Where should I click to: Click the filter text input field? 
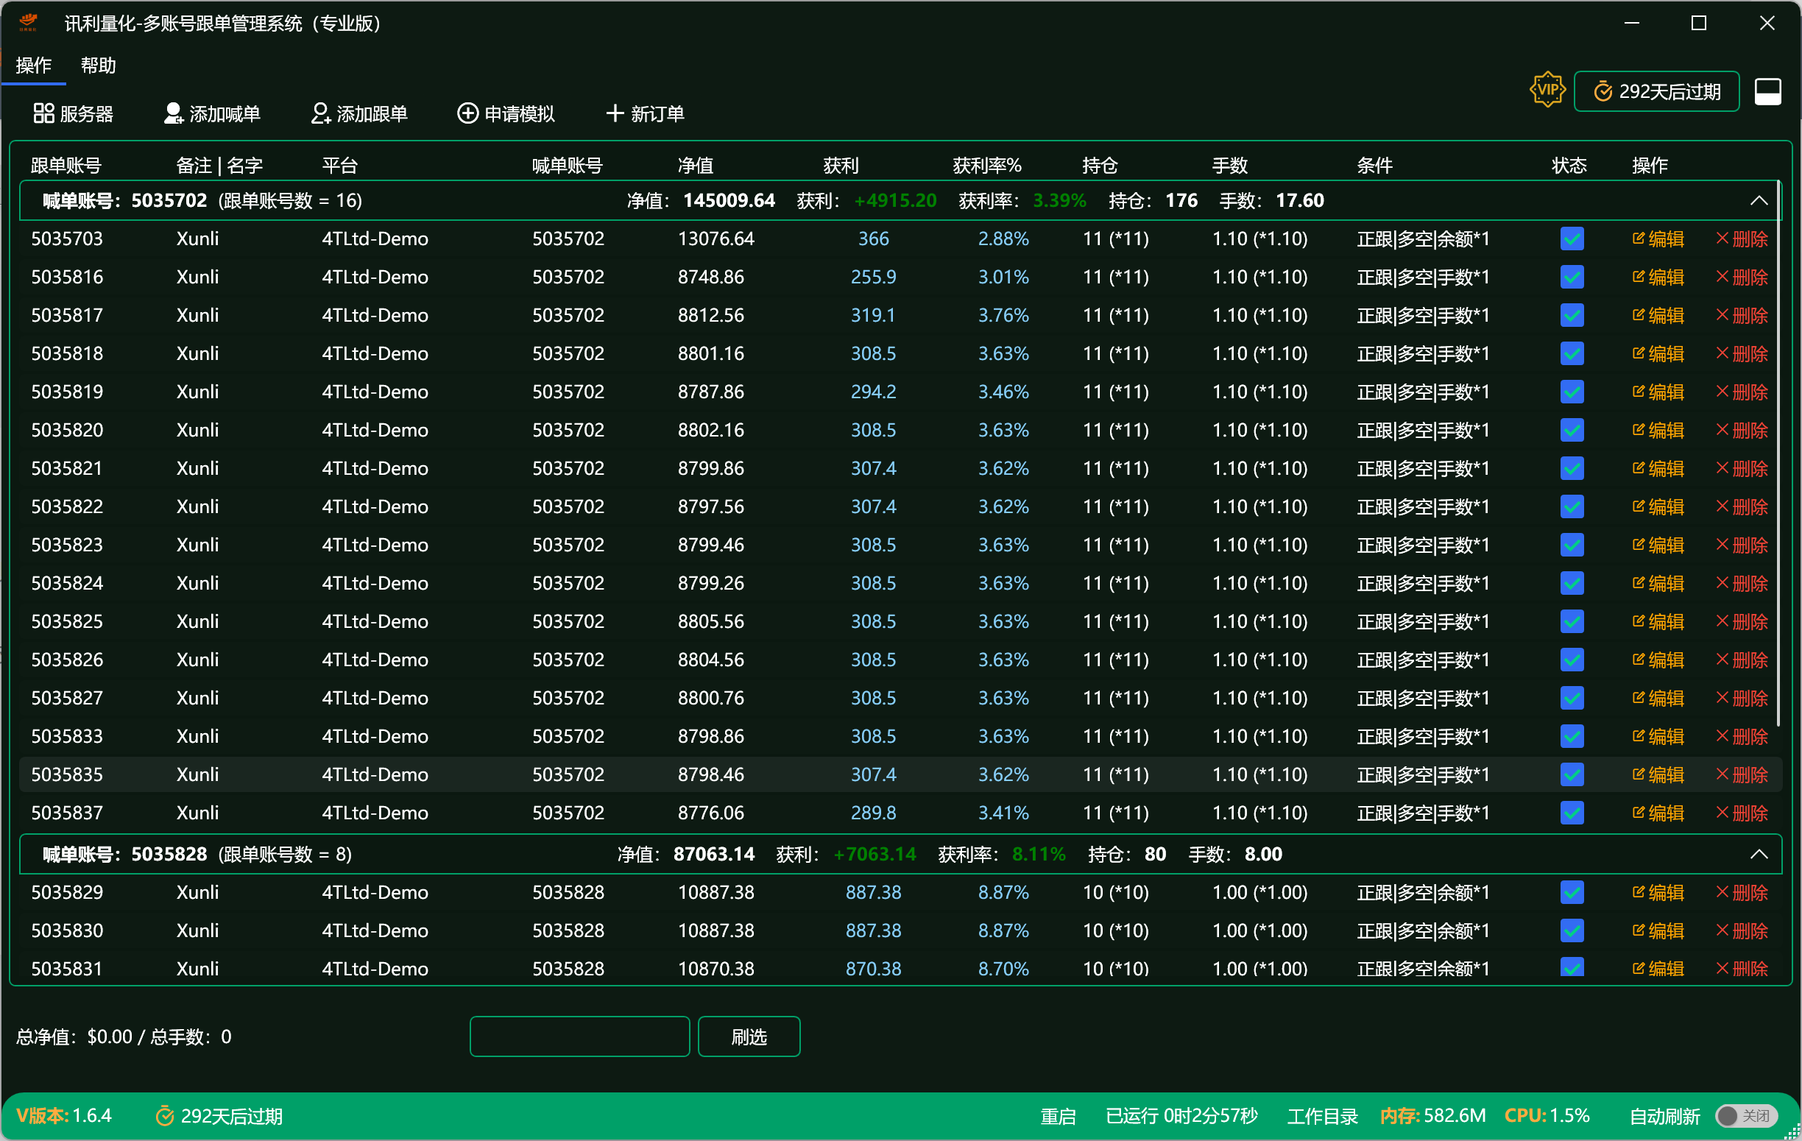(579, 1036)
